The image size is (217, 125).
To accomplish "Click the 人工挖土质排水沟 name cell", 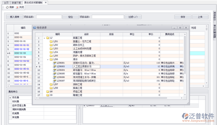I will [x=86, y=67].
